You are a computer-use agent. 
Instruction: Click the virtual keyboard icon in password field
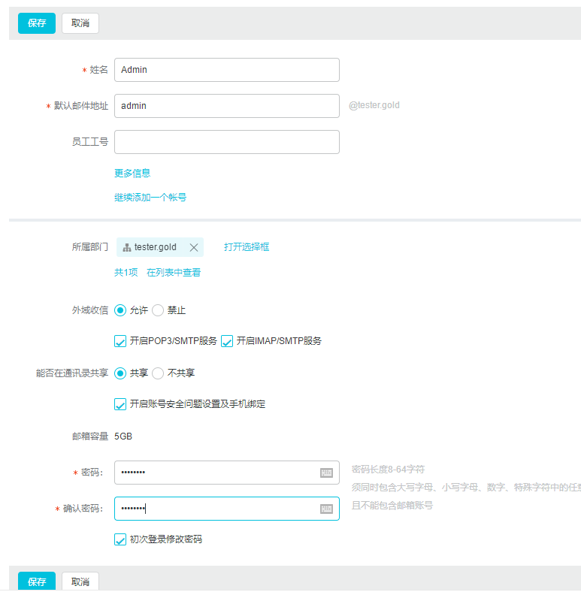(x=326, y=473)
